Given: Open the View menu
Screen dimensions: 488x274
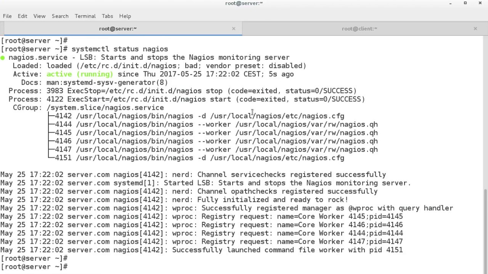Looking at the screenshot, I should click(39, 16).
